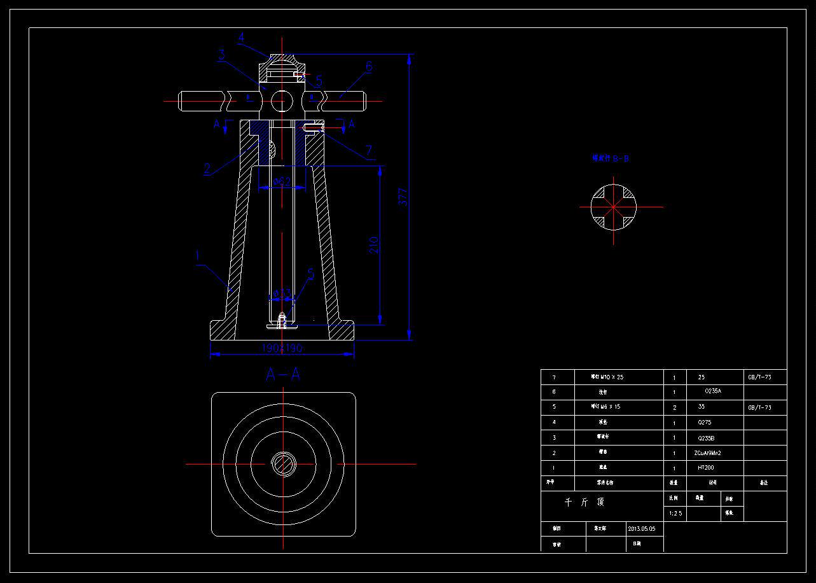Click callout "5" near the ø32 dimension
Image resolution: width=816 pixels, height=583 pixels.
311,274
